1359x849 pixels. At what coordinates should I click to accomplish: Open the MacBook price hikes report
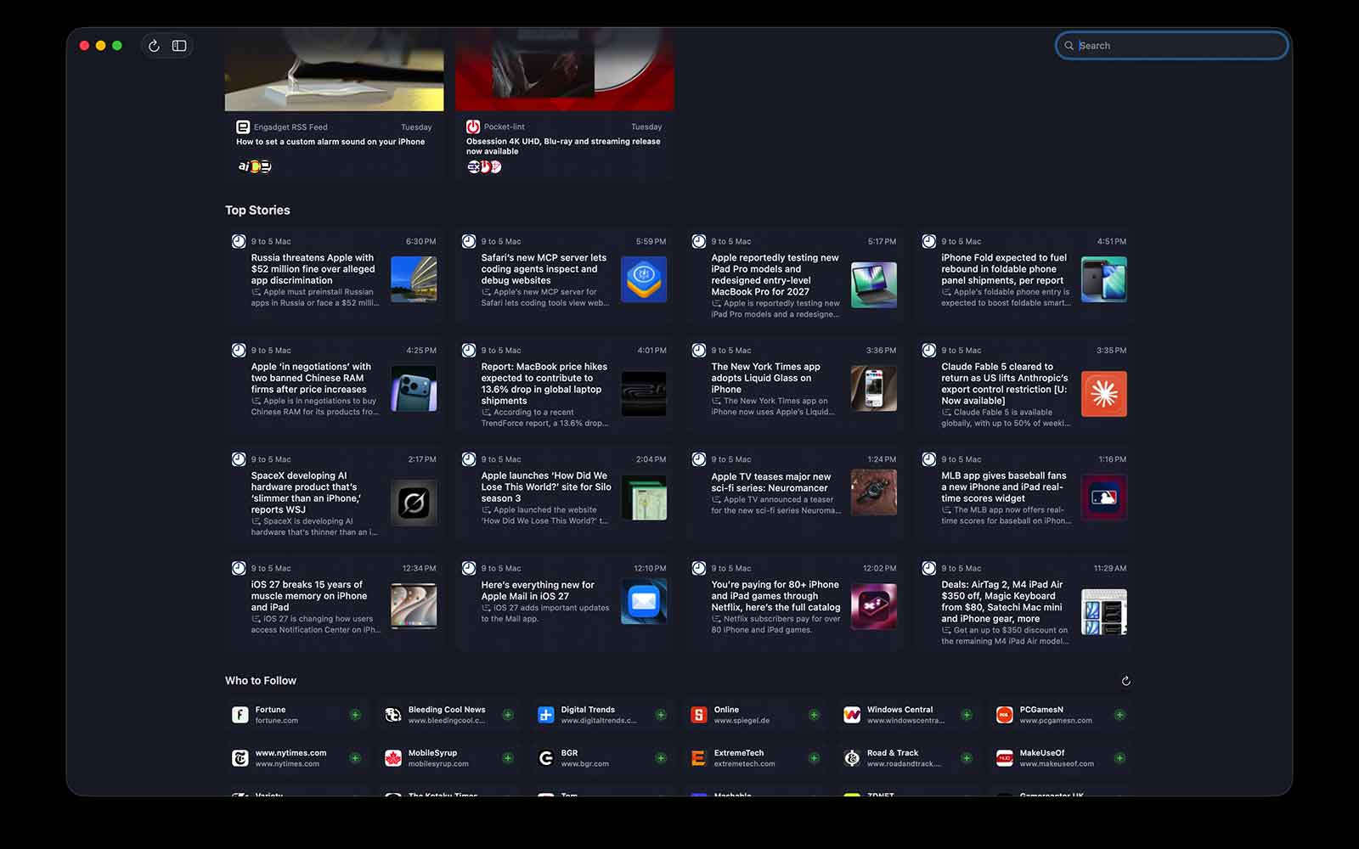click(564, 385)
